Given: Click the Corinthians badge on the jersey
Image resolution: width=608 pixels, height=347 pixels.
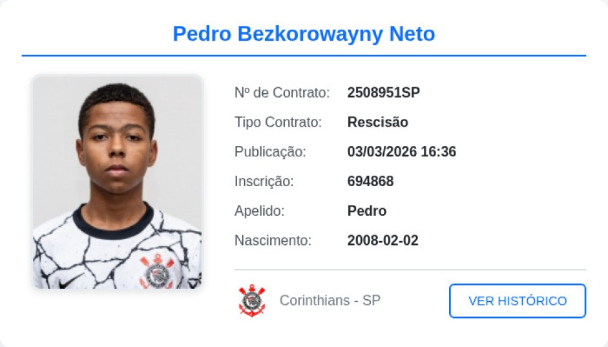Looking at the screenshot, I should coord(157,271).
